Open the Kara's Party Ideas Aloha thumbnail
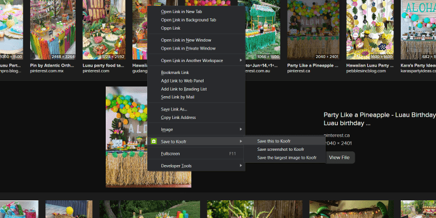The height and width of the screenshot is (218, 436). click(x=418, y=30)
